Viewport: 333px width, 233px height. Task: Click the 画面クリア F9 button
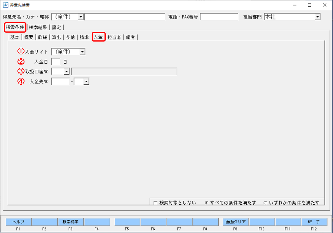(236, 222)
